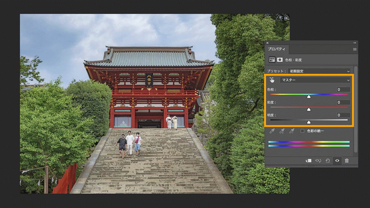The width and height of the screenshot is (370, 208).
Task: Open the Properties panel flyout menu
Action: pos(355,49)
